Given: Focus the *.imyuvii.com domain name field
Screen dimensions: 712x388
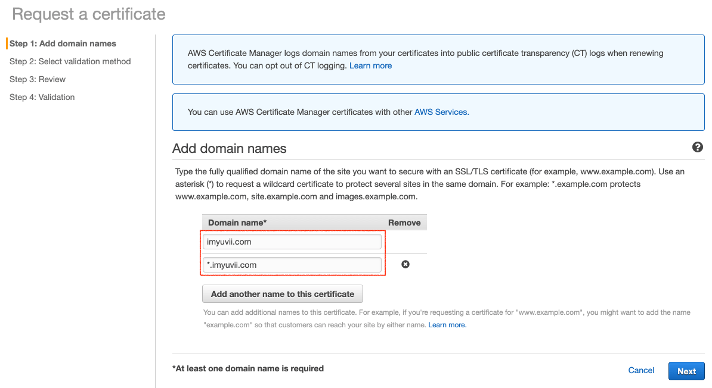Looking at the screenshot, I should point(292,265).
